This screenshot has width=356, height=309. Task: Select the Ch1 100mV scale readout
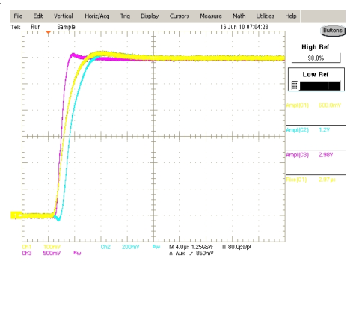41,247
